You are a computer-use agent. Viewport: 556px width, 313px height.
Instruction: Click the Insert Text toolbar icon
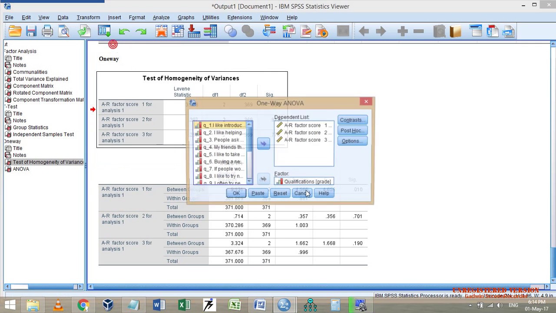coord(508,31)
